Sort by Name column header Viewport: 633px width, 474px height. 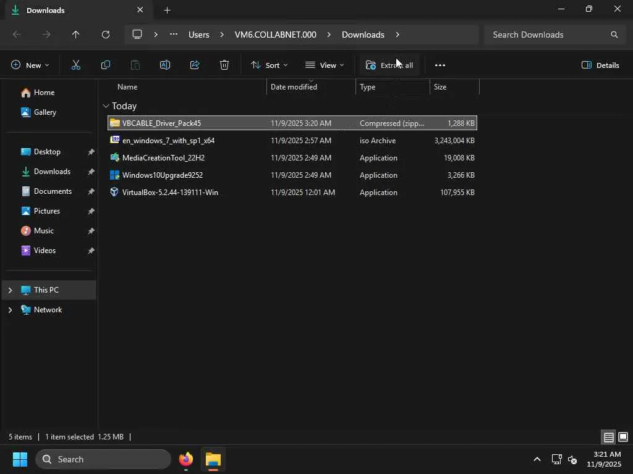click(x=127, y=86)
